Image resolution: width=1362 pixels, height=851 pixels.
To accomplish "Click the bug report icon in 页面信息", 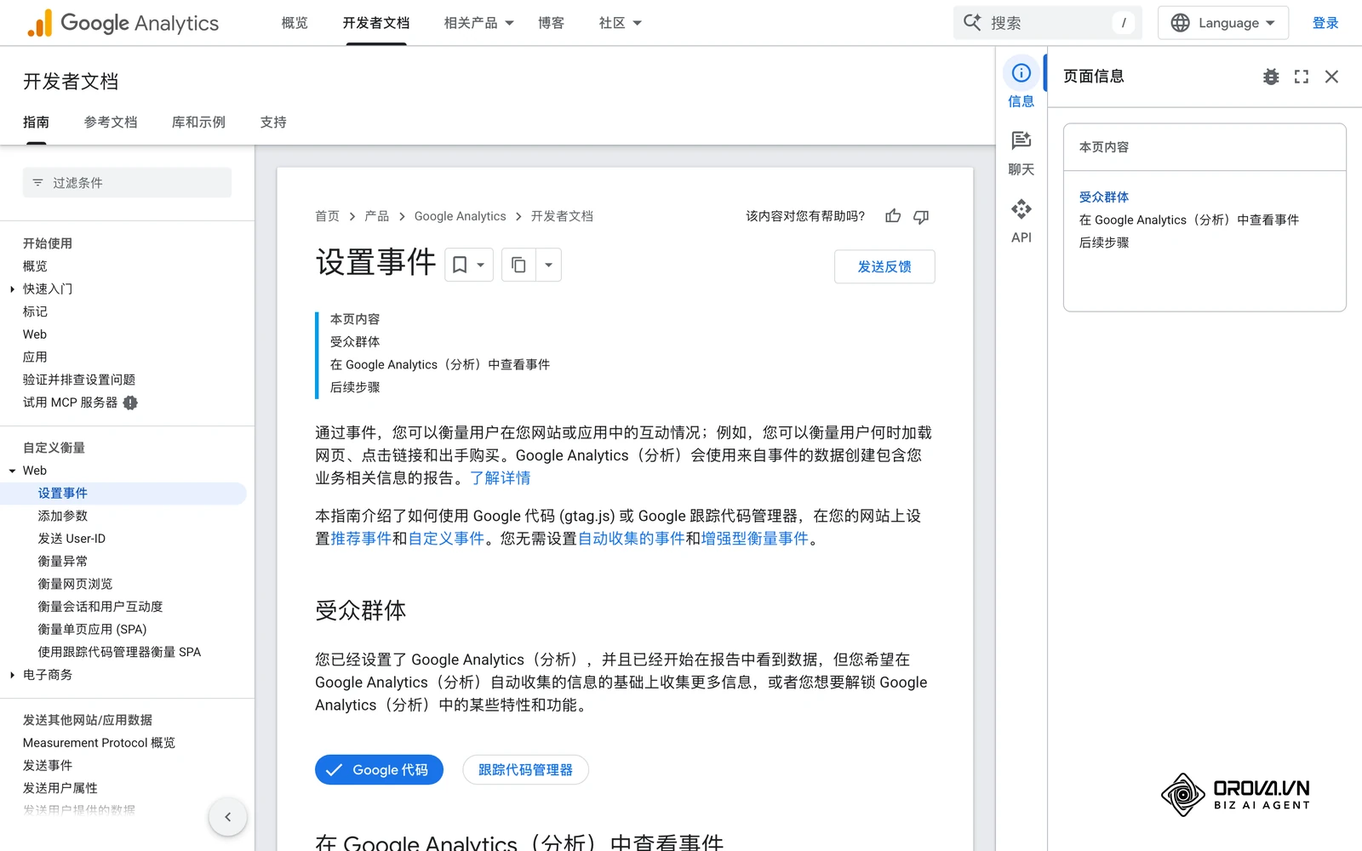I will point(1271,77).
